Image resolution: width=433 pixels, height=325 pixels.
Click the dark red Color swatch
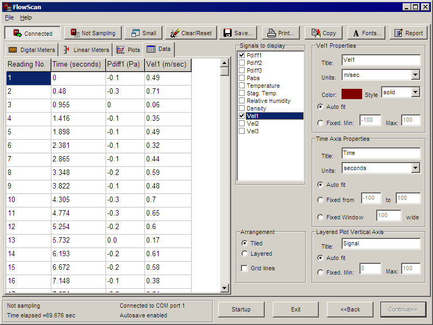pyautogui.click(x=351, y=94)
